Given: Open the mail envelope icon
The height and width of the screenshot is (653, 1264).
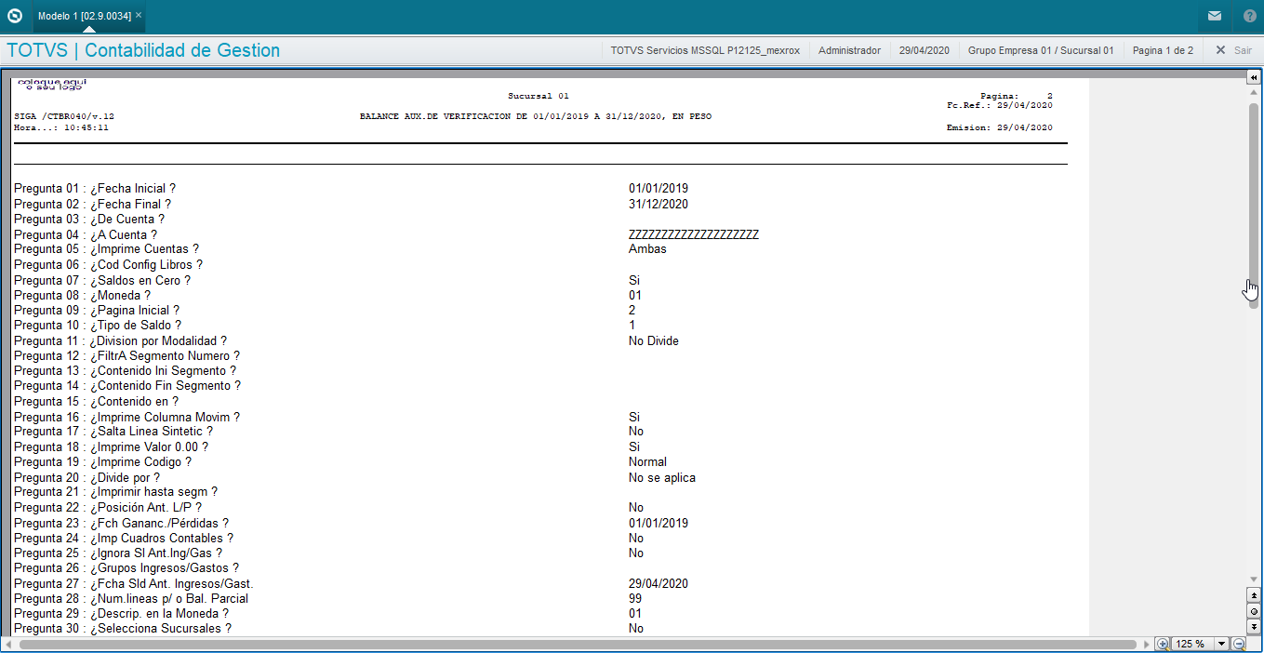Looking at the screenshot, I should click(x=1215, y=16).
